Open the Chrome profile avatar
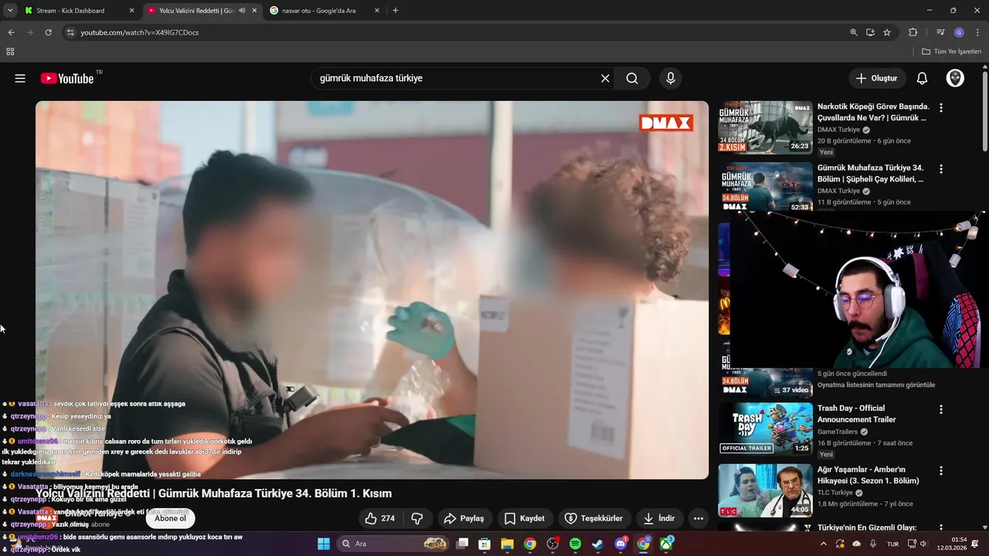This screenshot has height=556, width=989. pyautogui.click(x=959, y=32)
